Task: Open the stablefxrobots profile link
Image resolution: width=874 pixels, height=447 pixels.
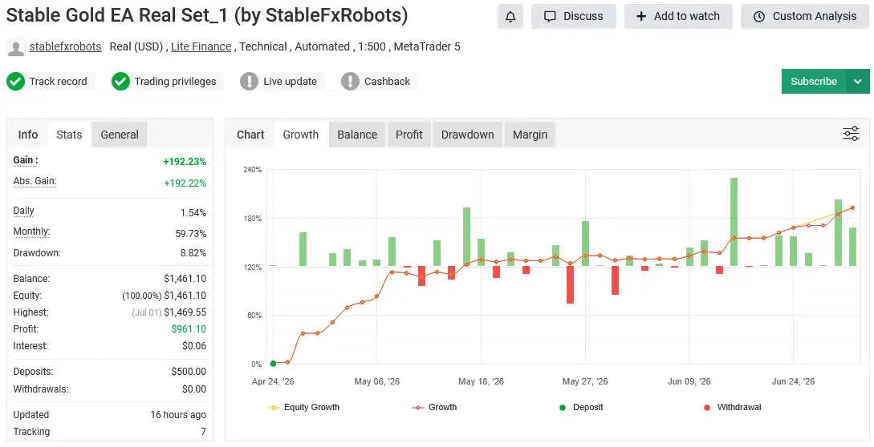Action: point(65,46)
